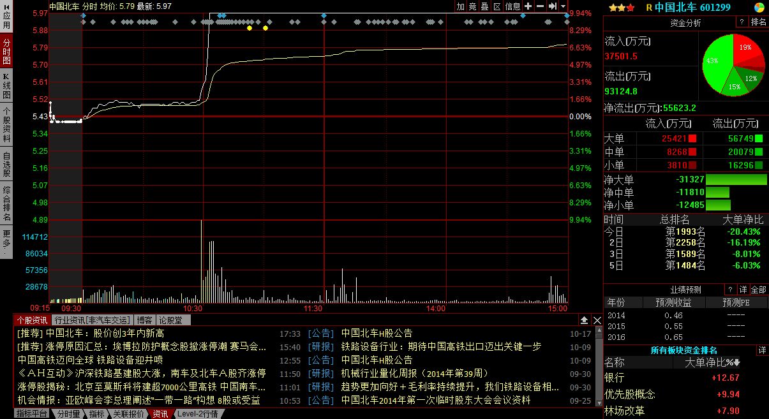Screen dimensions: 769x419
Task: Expand the 更多 sidebar item
Action: pyautogui.click(x=6, y=242)
